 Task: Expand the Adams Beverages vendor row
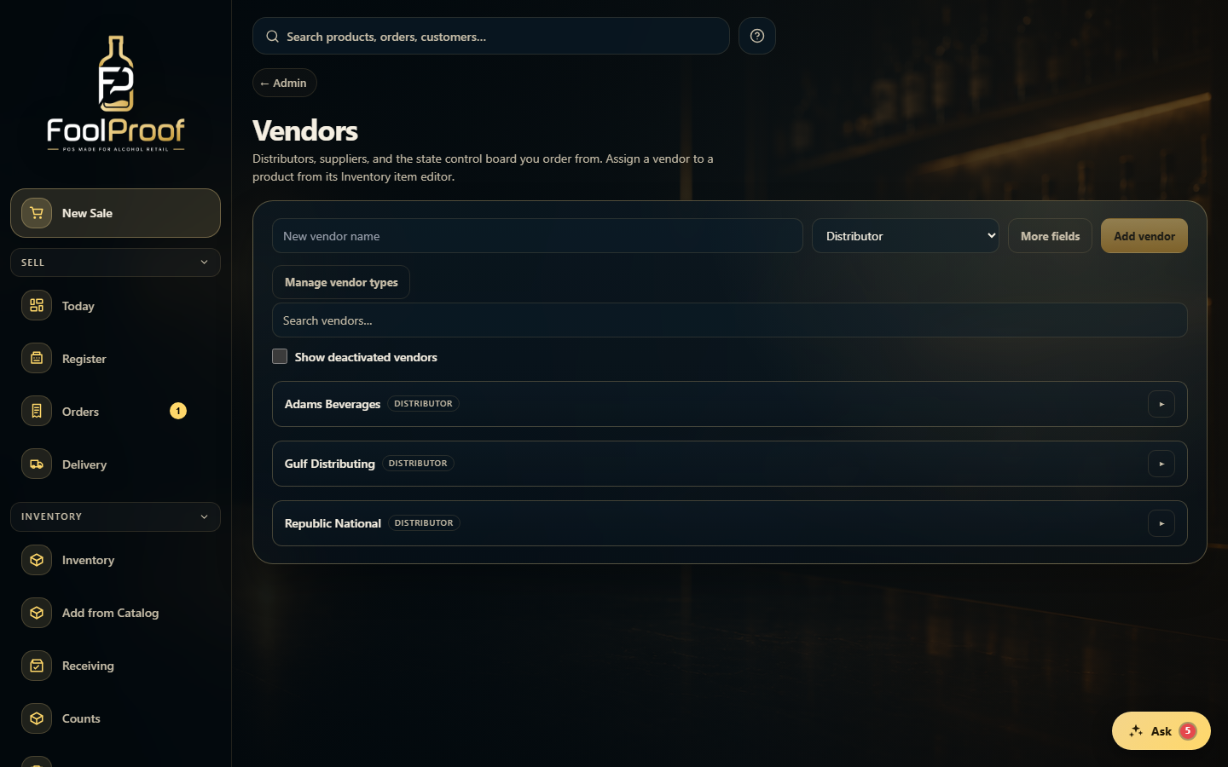click(x=1161, y=404)
